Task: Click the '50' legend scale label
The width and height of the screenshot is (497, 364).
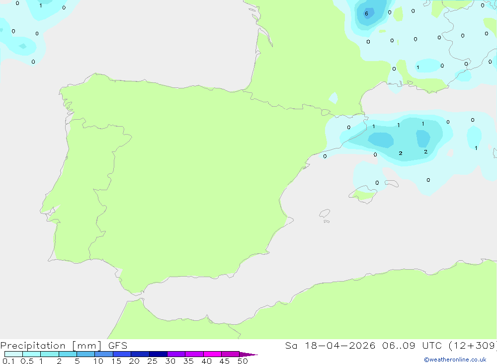Action: pos(243,361)
